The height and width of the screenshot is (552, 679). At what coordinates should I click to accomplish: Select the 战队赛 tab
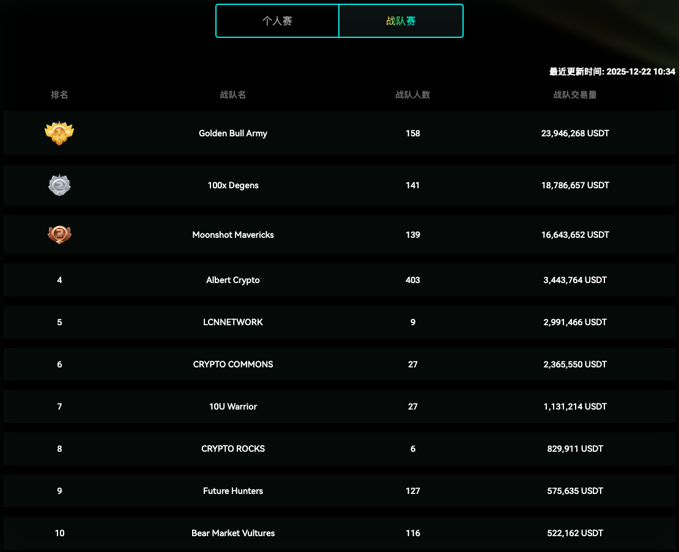(401, 21)
